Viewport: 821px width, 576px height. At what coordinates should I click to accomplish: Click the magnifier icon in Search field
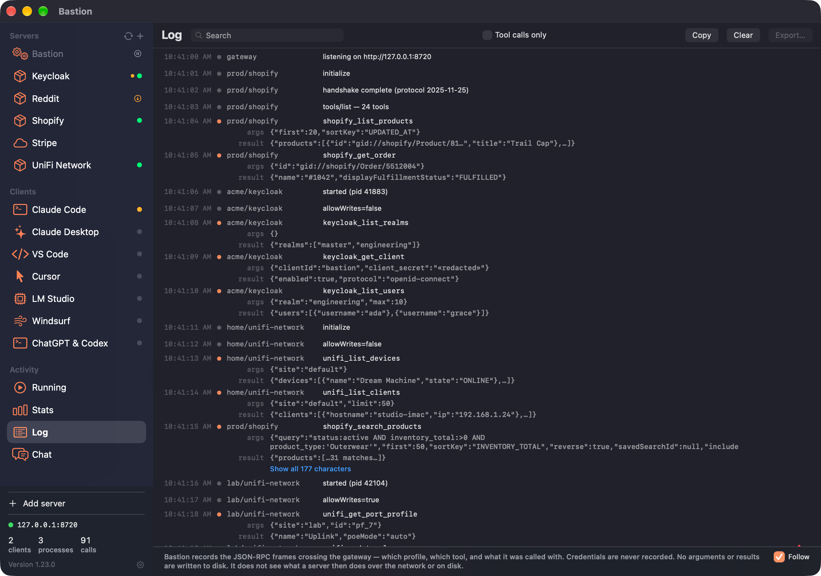199,35
